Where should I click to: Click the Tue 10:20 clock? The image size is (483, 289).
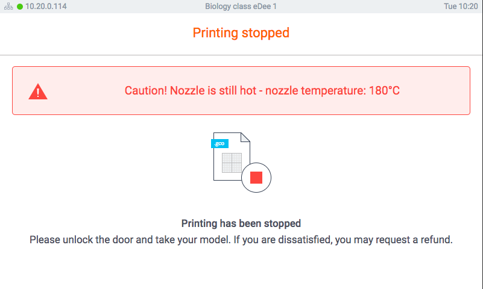[461, 6]
